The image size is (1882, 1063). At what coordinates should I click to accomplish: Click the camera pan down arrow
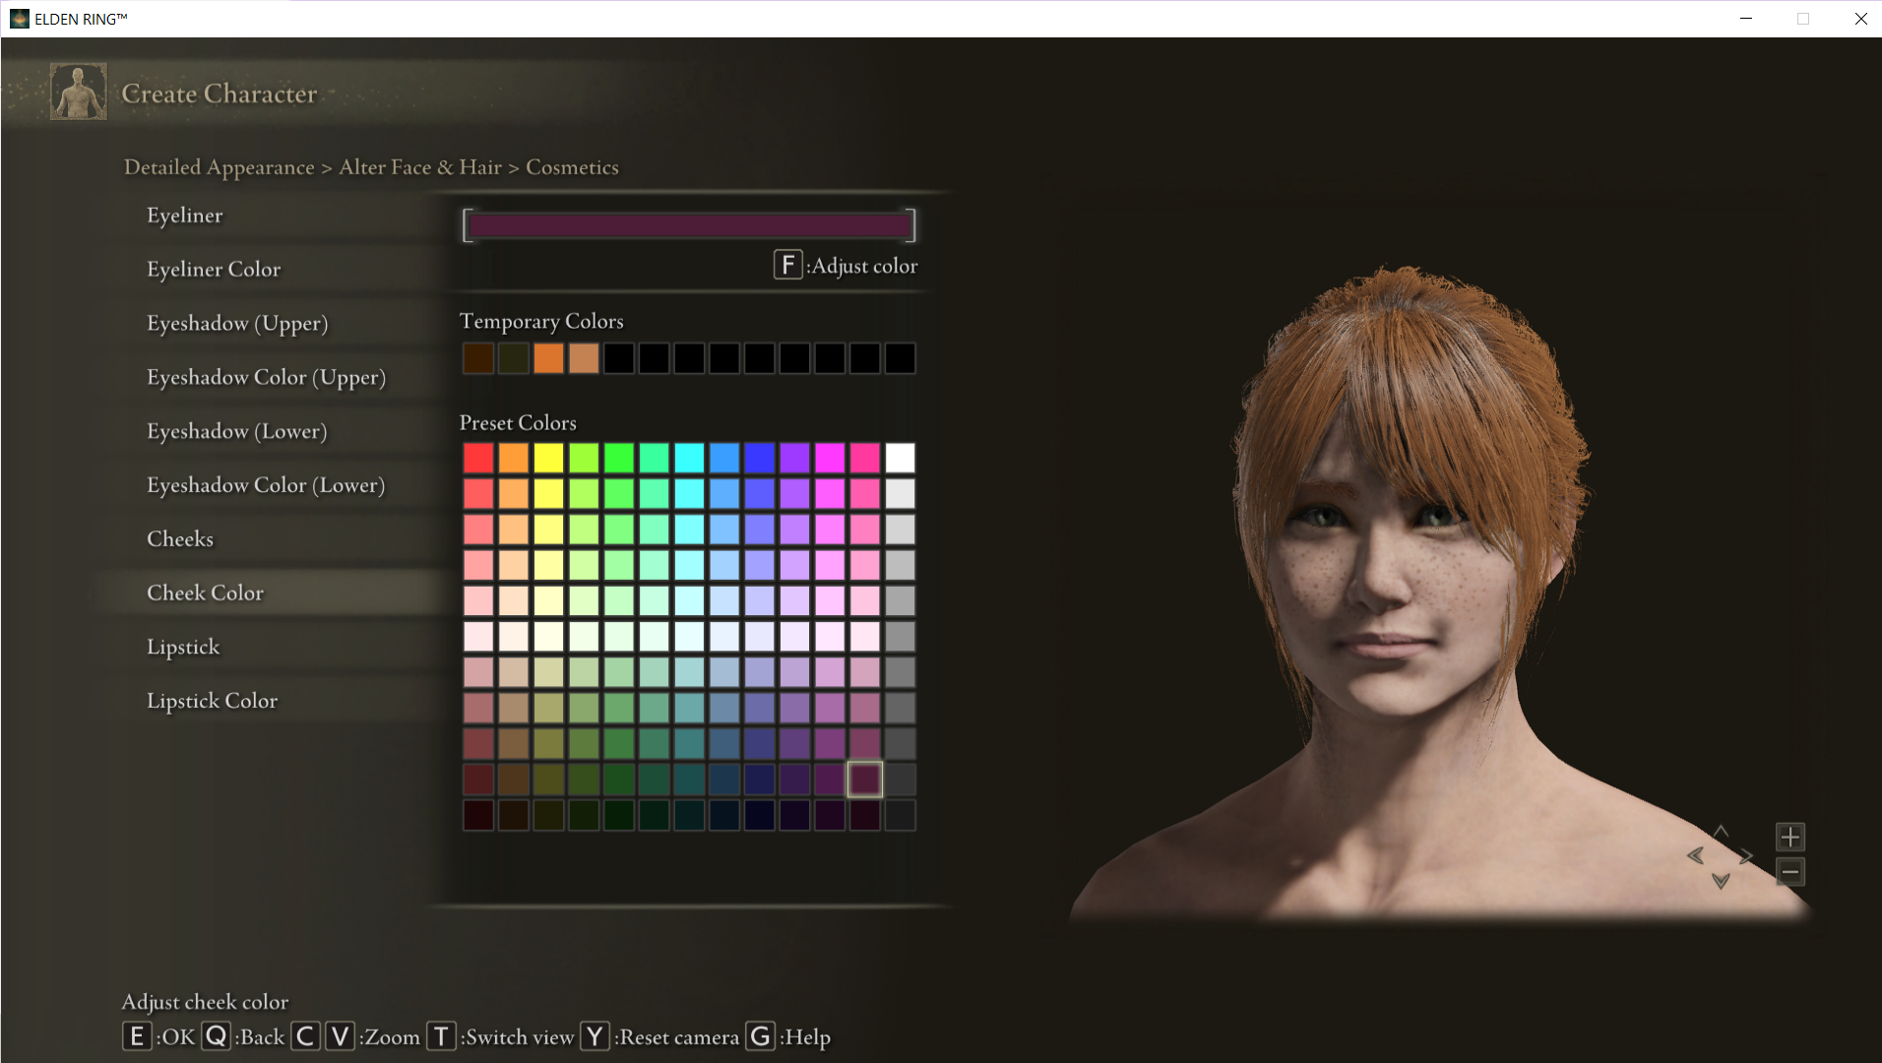tap(1721, 881)
